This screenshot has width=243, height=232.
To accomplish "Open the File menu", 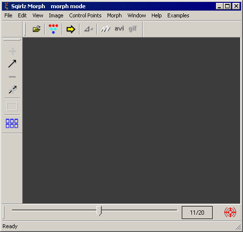I will tap(8, 15).
